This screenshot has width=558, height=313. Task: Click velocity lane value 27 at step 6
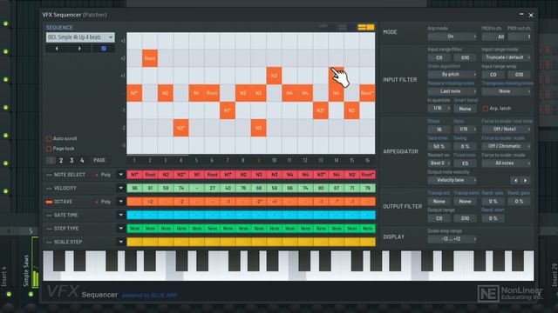pyautogui.click(x=212, y=188)
